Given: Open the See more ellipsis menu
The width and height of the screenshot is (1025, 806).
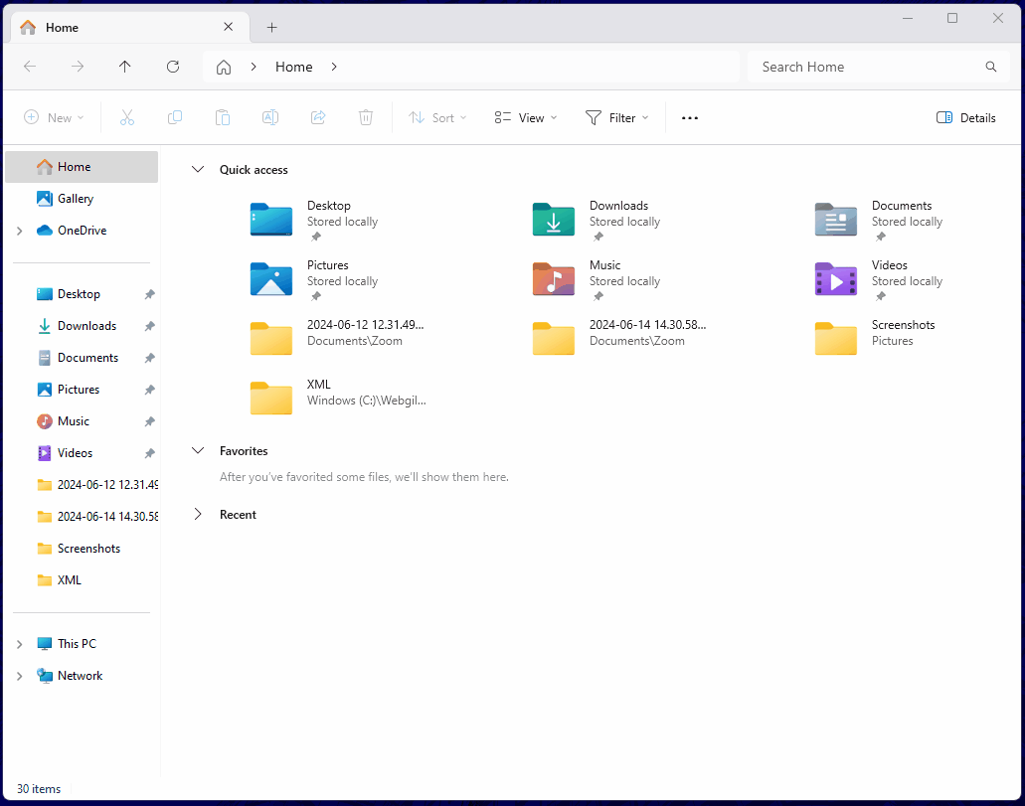Looking at the screenshot, I should pyautogui.click(x=690, y=117).
